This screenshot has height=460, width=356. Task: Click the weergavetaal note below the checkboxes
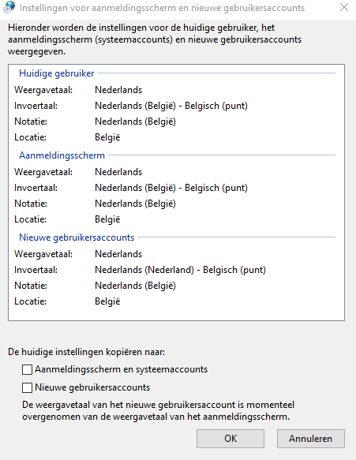pyautogui.click(x=158, y=411)
